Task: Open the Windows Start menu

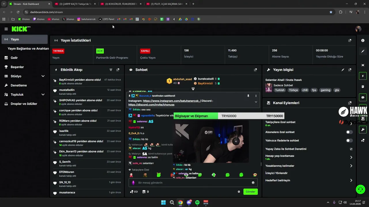Action: (163, 202)
